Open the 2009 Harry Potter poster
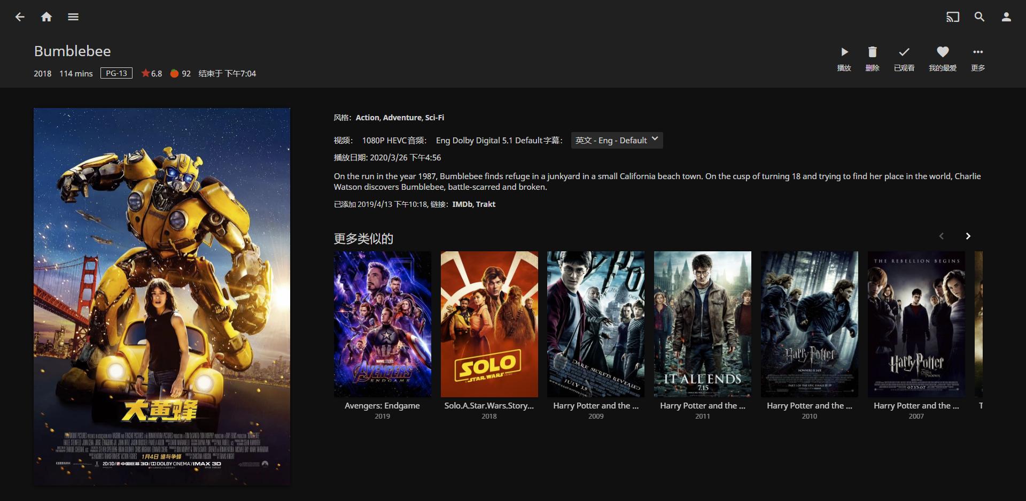Screen dimensions: 1026x501 [596, 324]
